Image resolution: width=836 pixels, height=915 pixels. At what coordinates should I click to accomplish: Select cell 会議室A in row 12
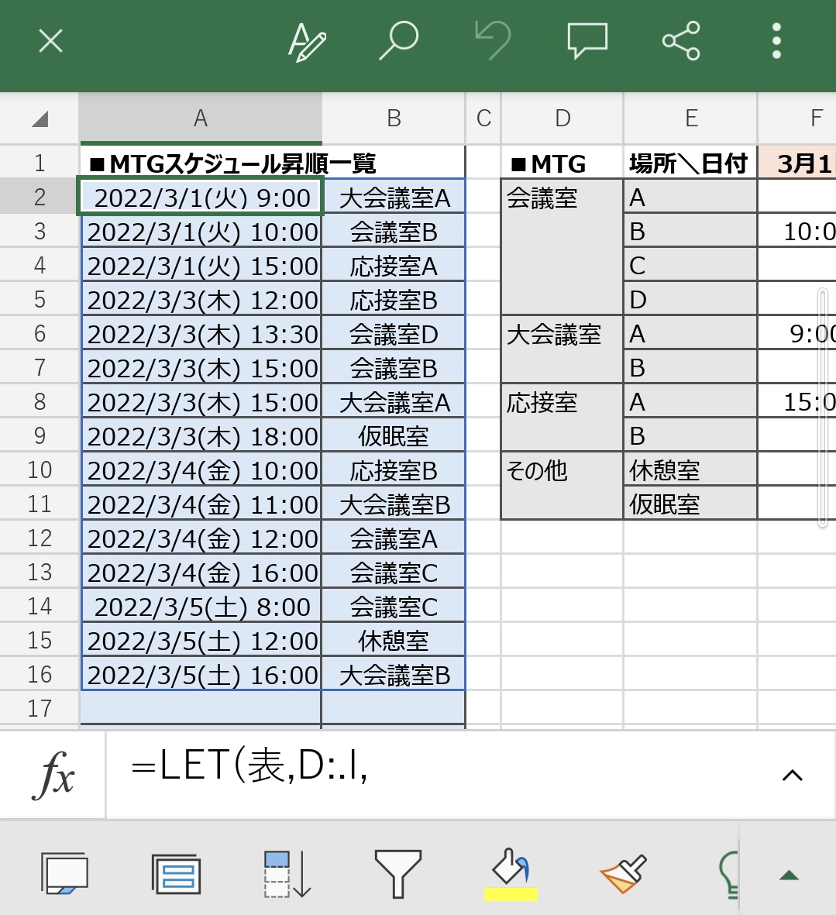[394, 538]
